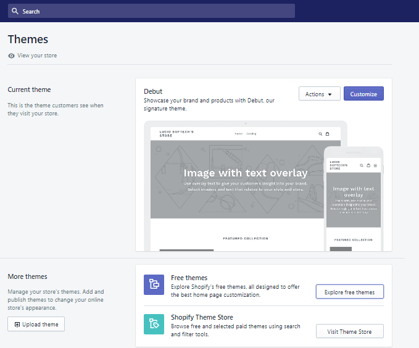Viewport: 419px width, 348px height.
Task: Click the eye icon beside View your store
Action: (x=11, y=56)
